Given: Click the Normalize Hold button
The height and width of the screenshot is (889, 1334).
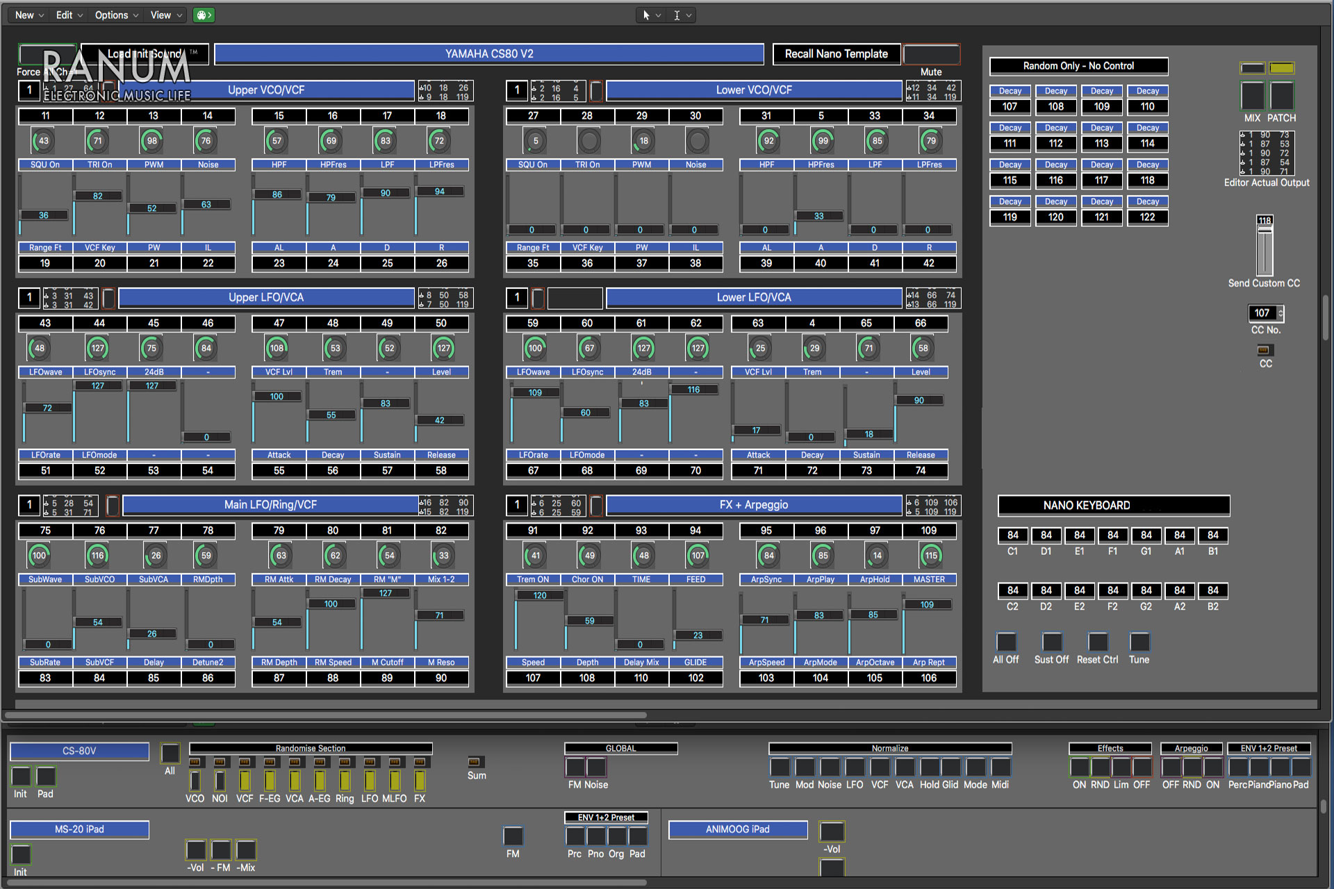Looking at the screenshot, I should coord(930,767).
